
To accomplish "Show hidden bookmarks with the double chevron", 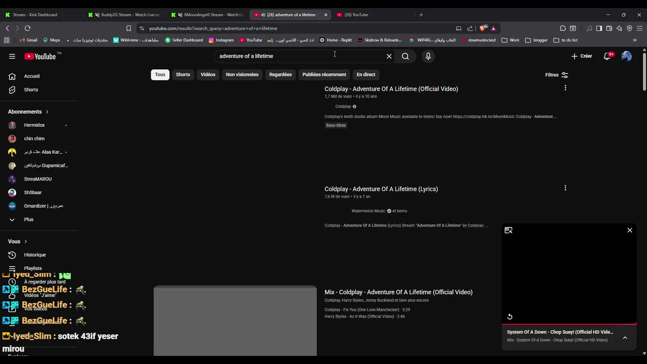I will [635, 40].
